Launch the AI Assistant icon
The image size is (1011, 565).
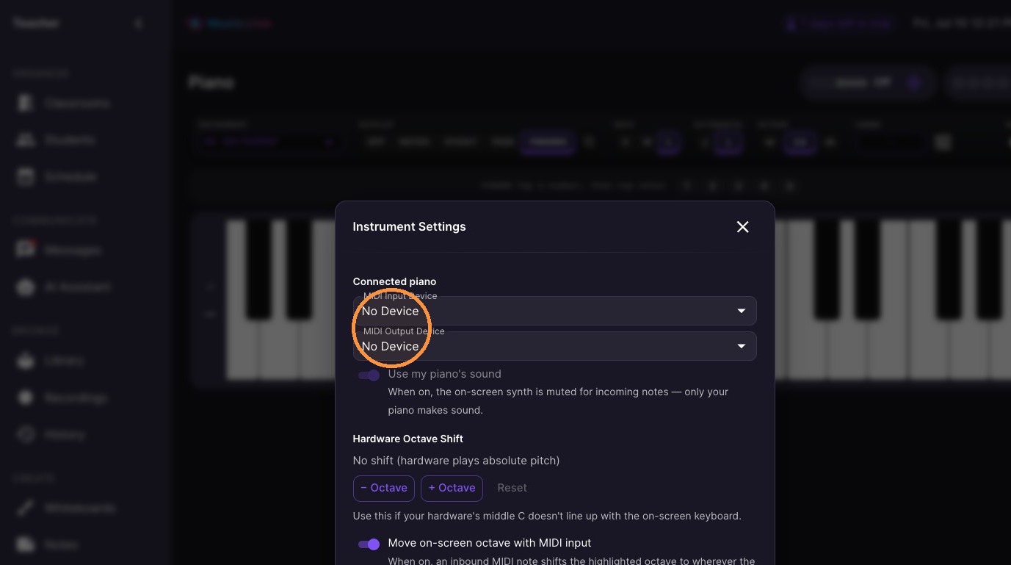(26, 287)
